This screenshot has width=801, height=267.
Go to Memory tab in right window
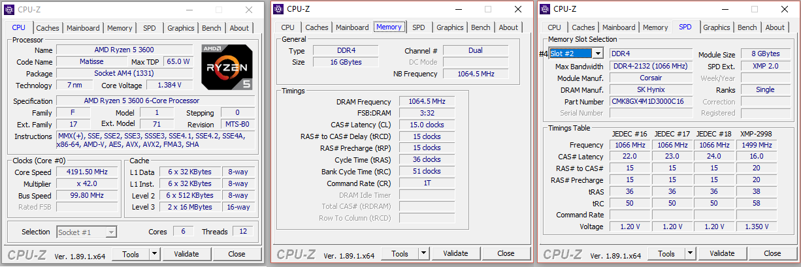point(655,27)
